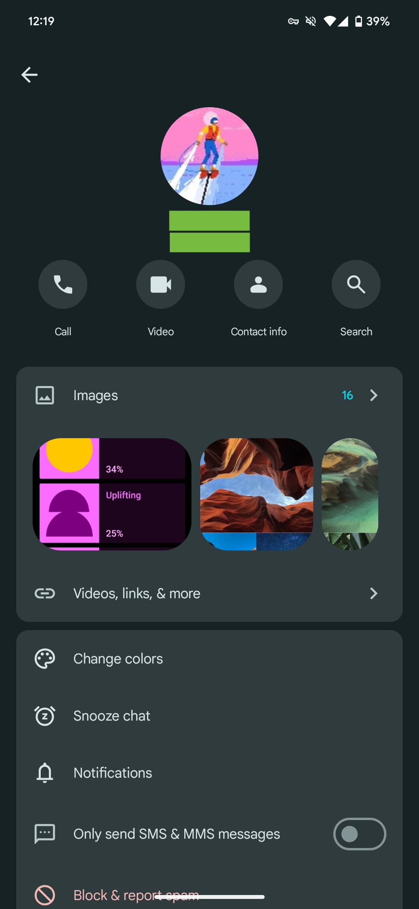Viewport: 419px width, 909px height.
Task: Open Contact info person icon
Action: 258,284
